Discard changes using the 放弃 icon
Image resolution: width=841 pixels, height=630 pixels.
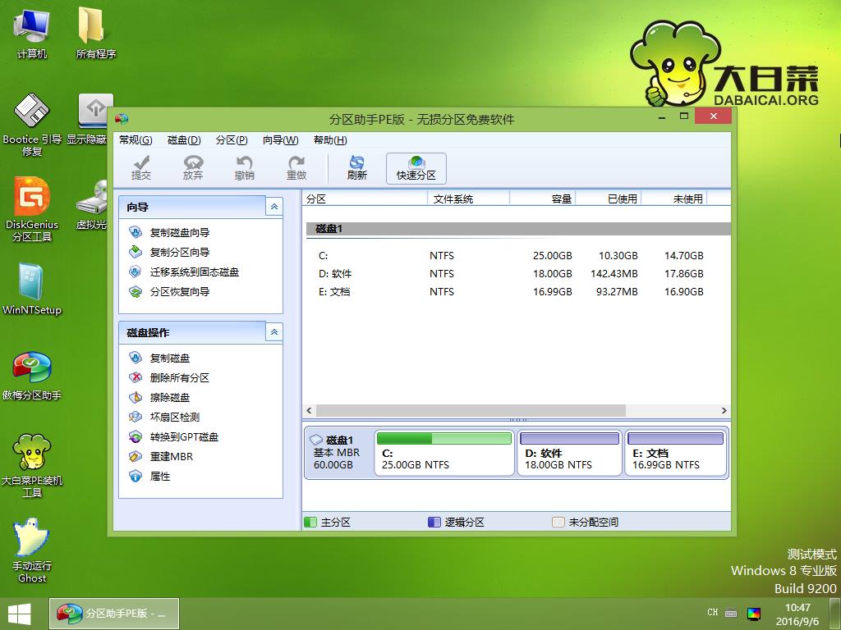click(x=192, y=168)
